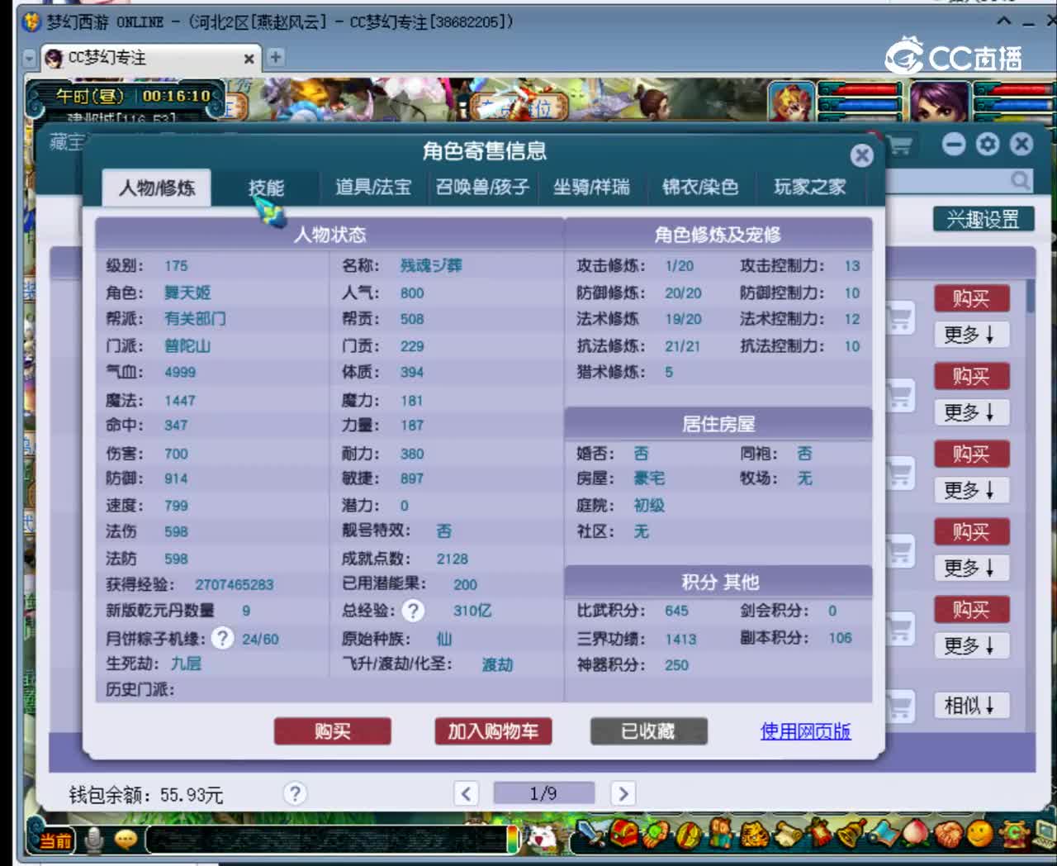The width and height of the screenshot is (1057, 866).
Task: Open the 坐骑/祥瑞 tab
Action: tap(591, 188)
